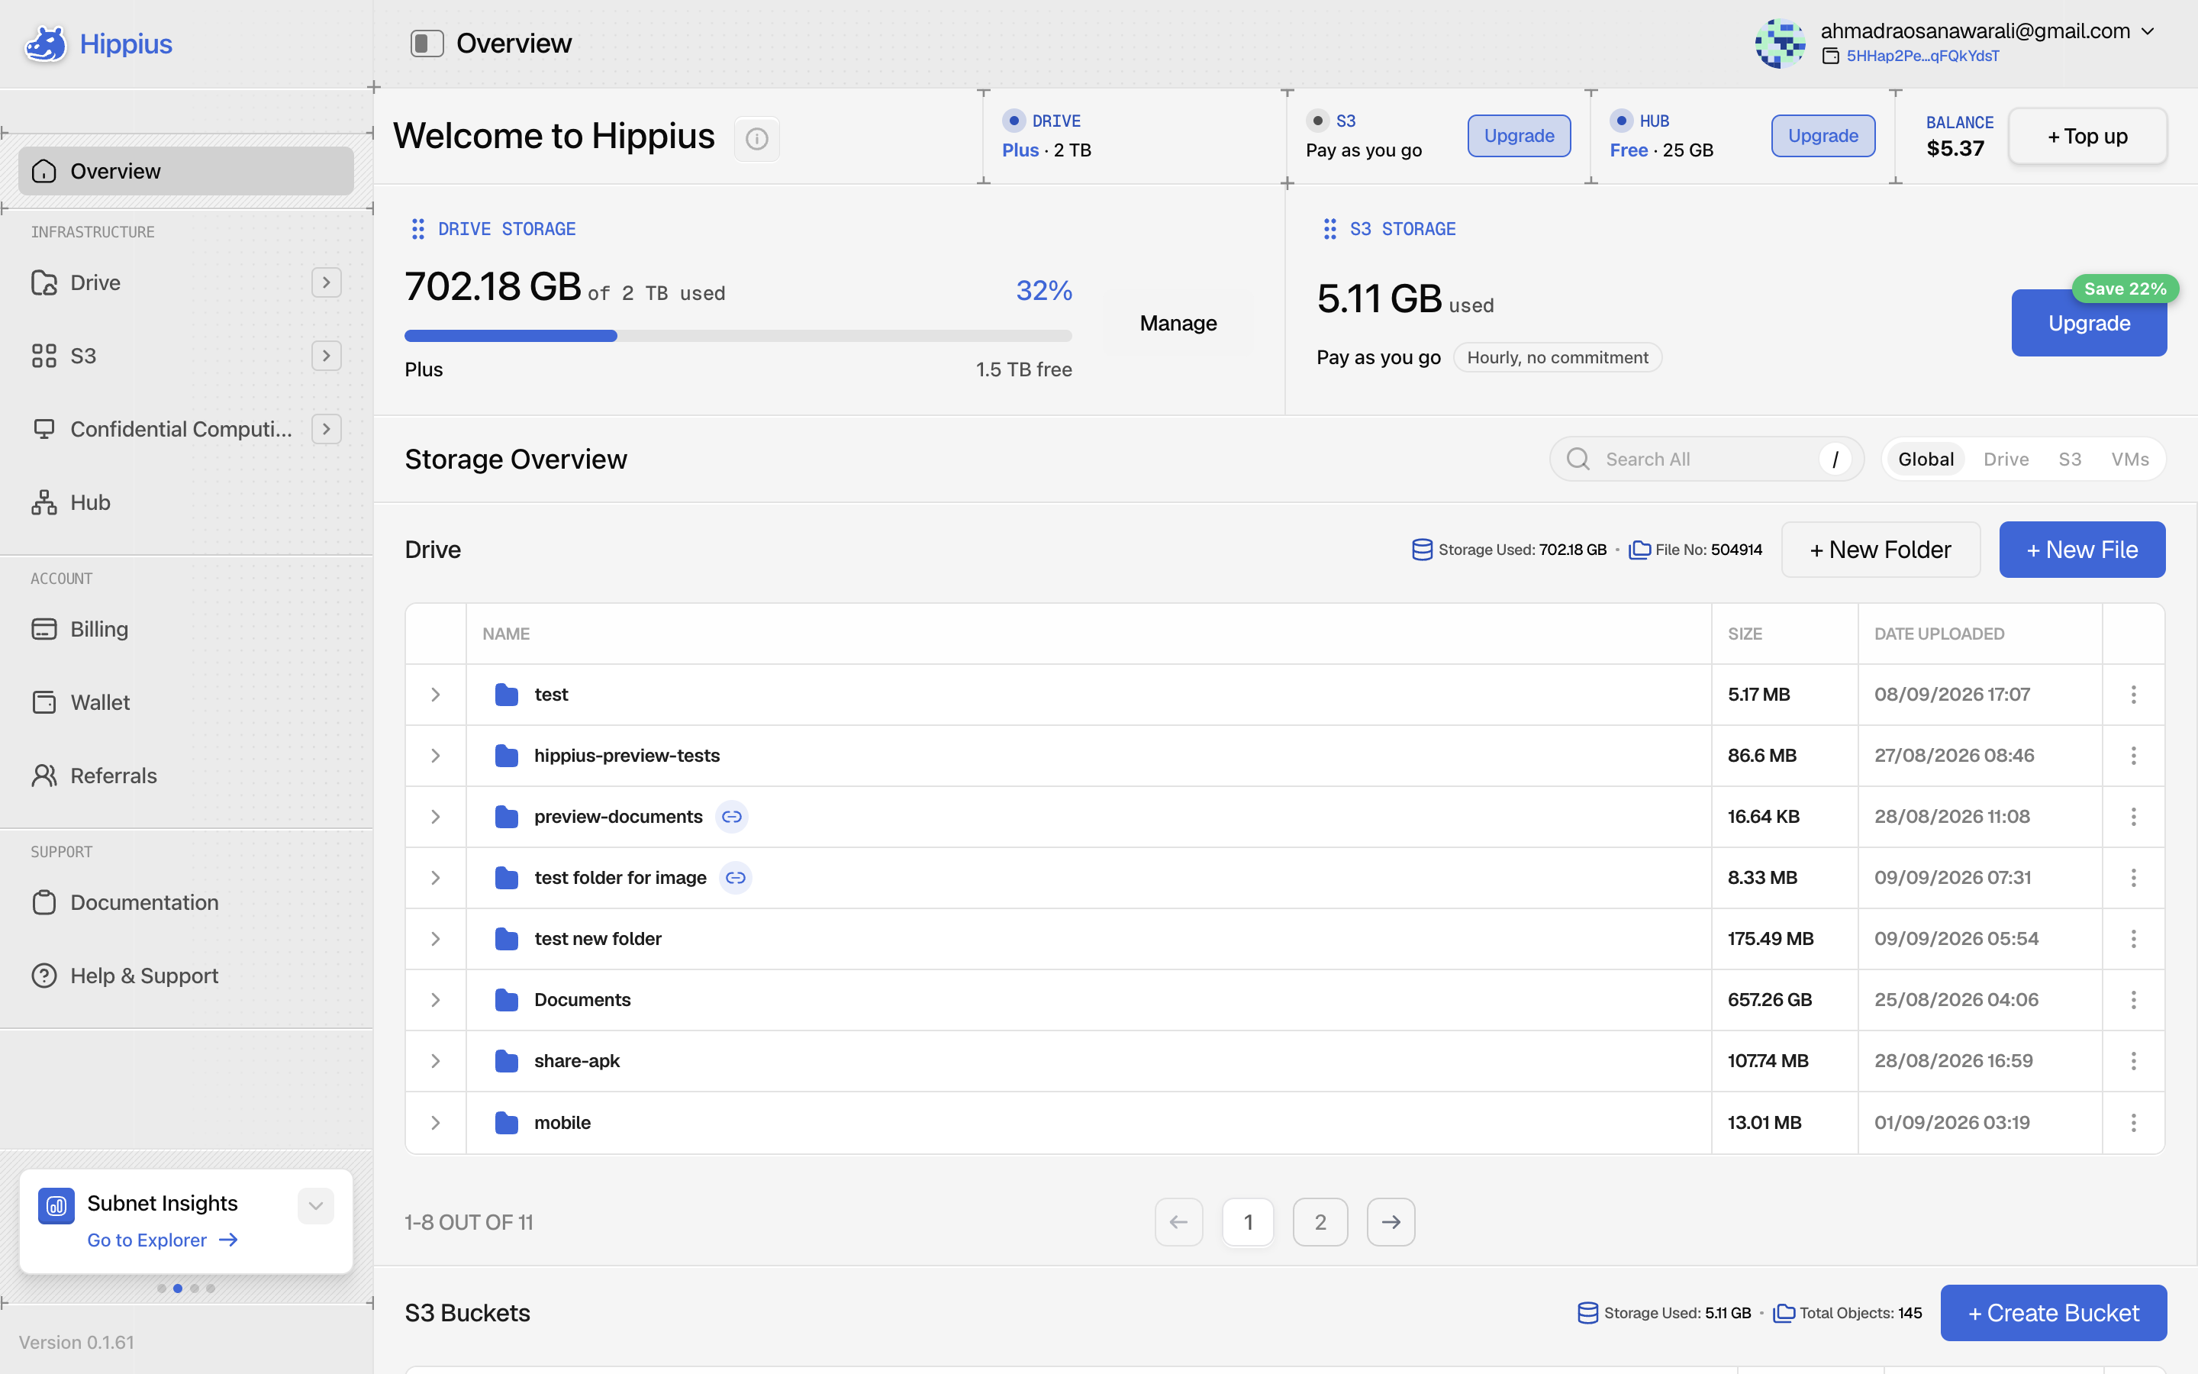Expand the preview-documents folder row

tap(436, 817)
